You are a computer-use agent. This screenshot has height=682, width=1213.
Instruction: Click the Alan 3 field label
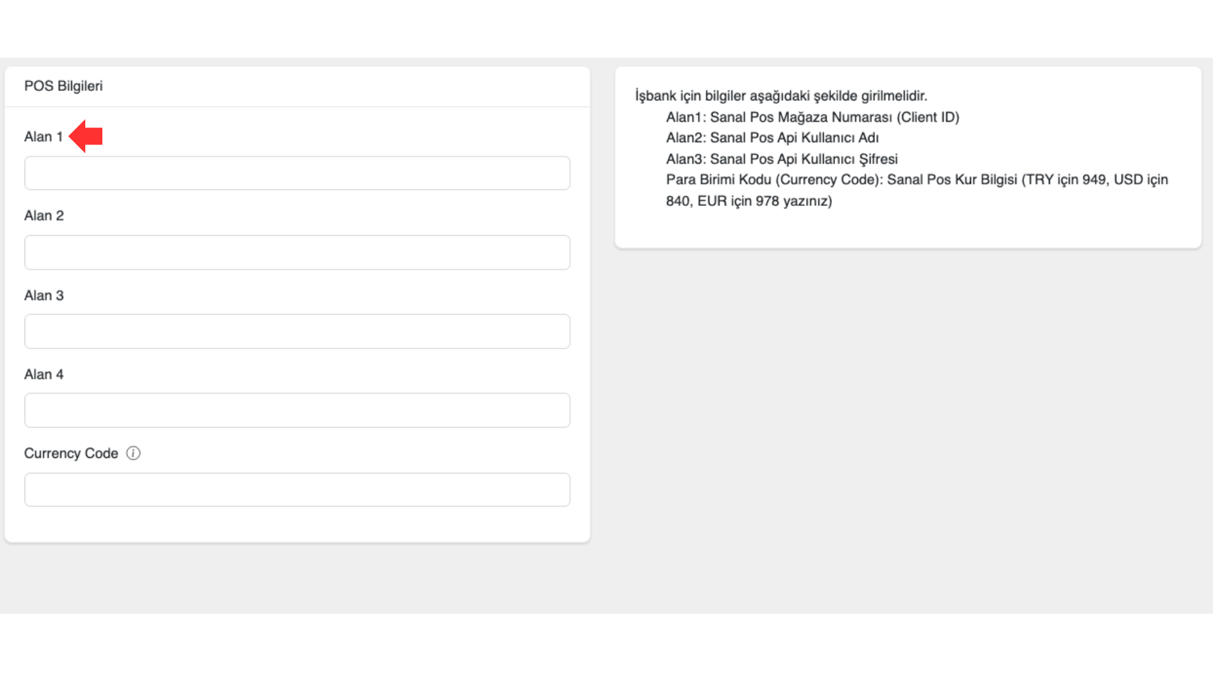pyautogui.click(x=44, y=296)
